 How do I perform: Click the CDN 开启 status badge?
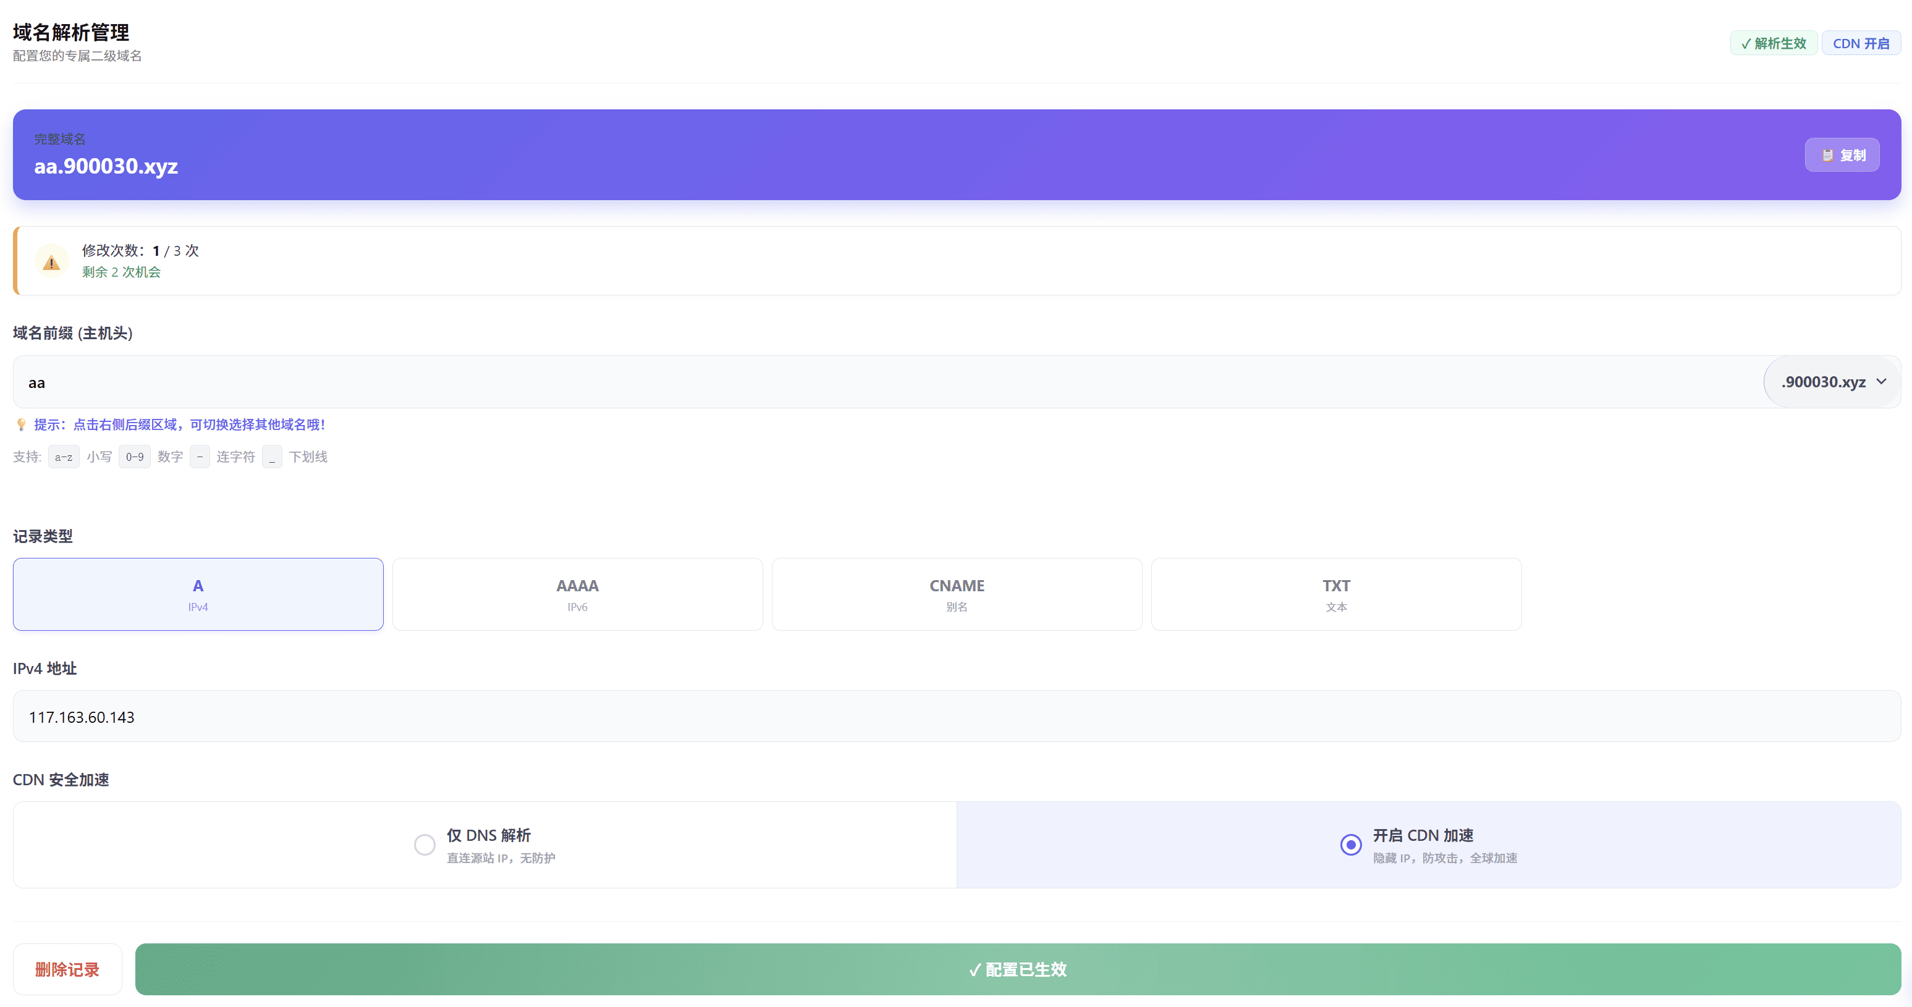click(1861, 43)
